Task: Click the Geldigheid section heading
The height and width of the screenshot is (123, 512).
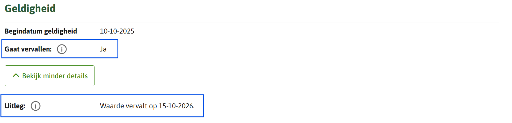Action: tap(30, 9)
